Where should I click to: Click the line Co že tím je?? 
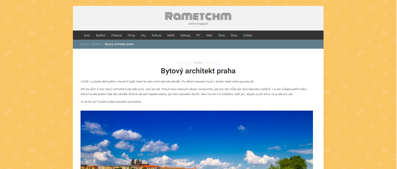click(111, 102)
